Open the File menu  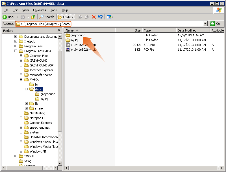tap(6, 10)
